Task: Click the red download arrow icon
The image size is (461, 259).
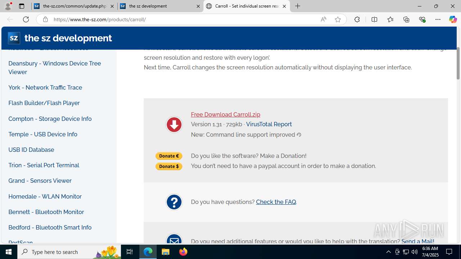Action: click(x=174, y=125)
